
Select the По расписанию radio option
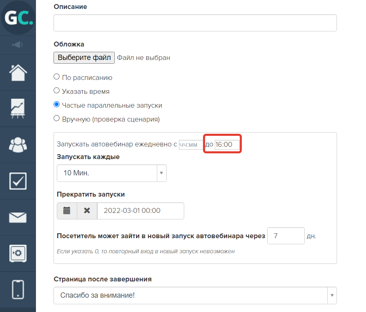[x=56, y=77]
